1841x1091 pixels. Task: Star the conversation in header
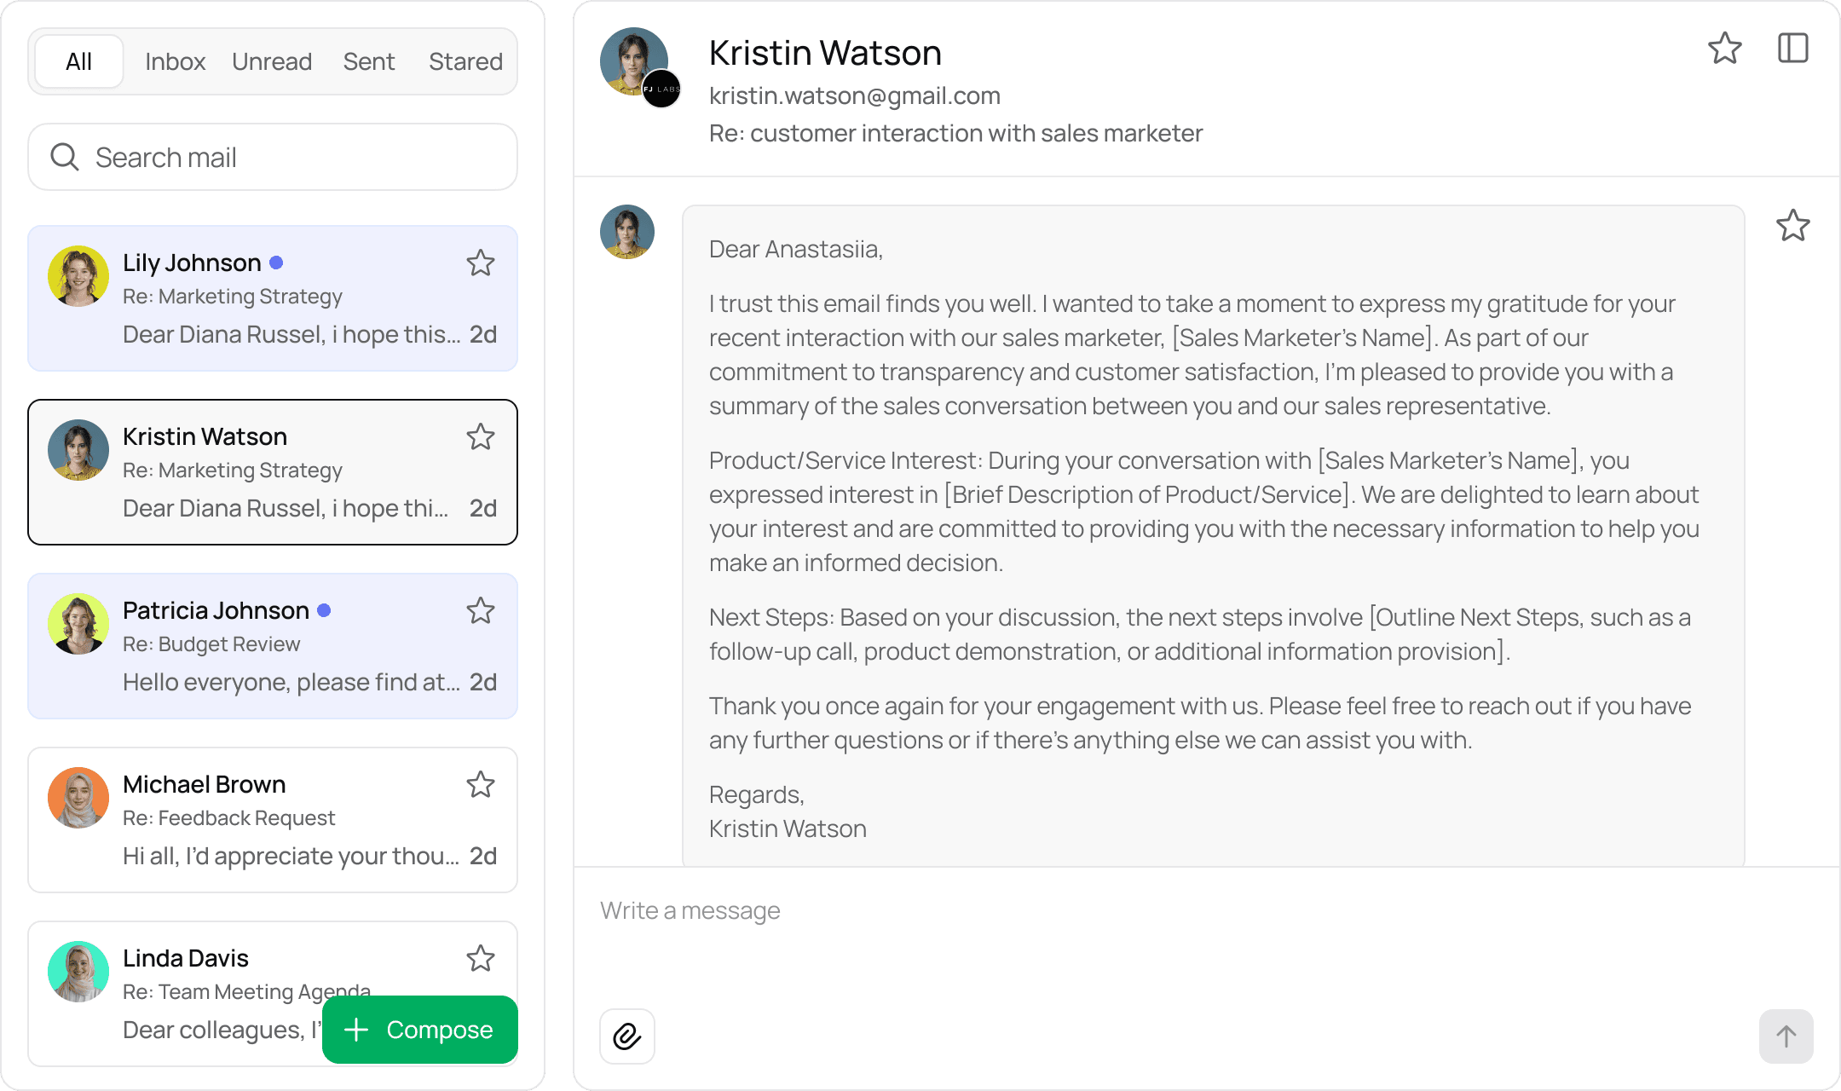(x=1724, y=49)
